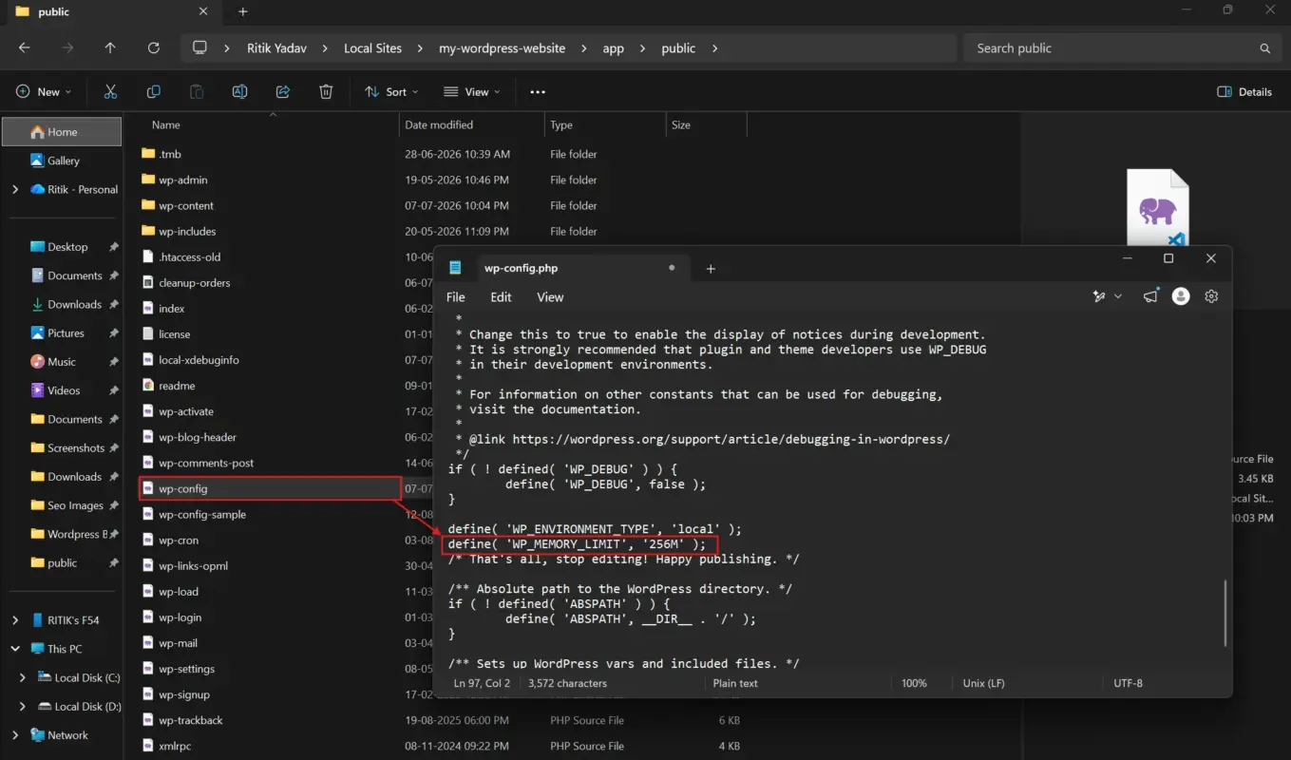
Task: Click the wp-admin folder icon
Action: point(147,180)
